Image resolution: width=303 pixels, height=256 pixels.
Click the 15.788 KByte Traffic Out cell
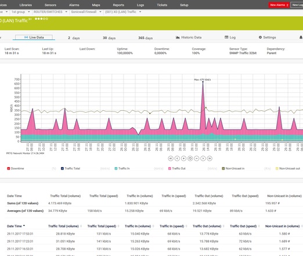(209, 241)
